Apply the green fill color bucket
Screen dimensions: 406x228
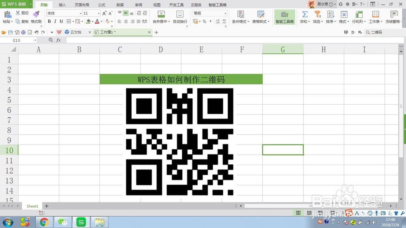(88, 22)
